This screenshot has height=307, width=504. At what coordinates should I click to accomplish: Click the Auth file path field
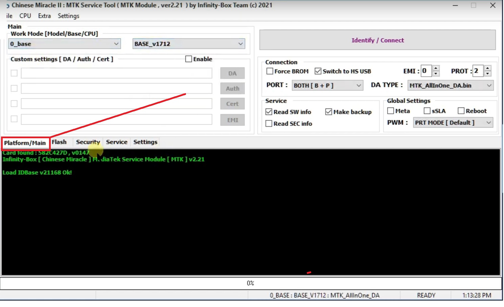coord(117,88)
